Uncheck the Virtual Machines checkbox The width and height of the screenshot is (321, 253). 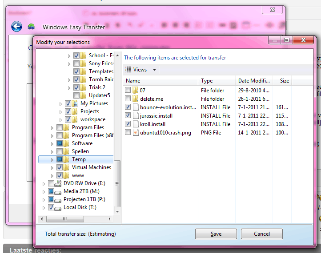click(60, 167)
